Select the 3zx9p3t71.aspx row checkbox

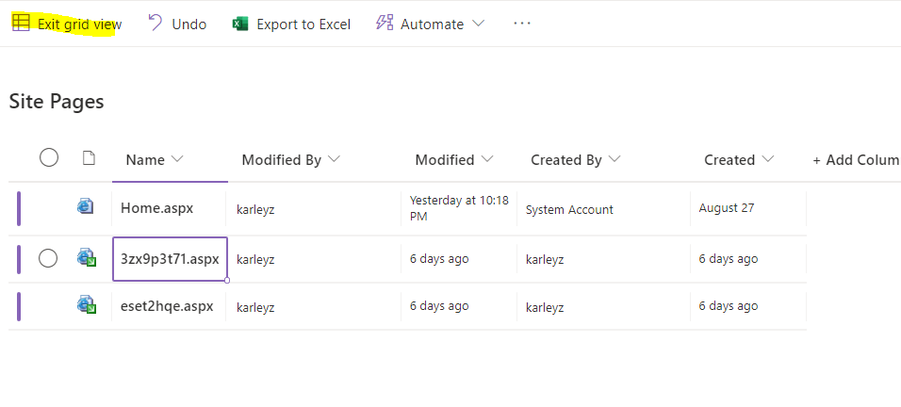48,258
